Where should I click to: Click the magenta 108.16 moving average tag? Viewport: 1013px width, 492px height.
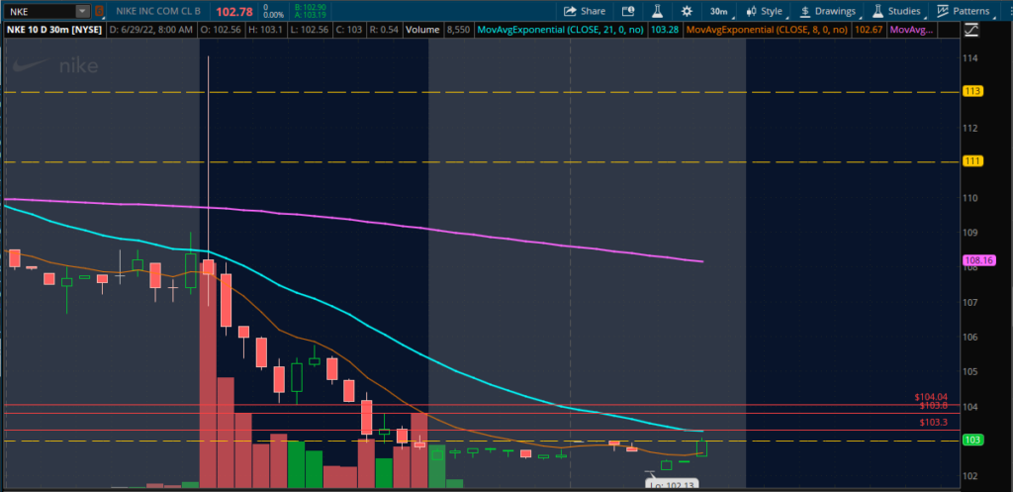point(978,260)
